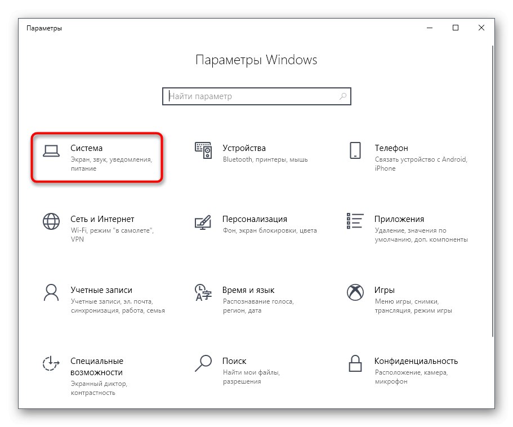513x427 pixels.
Task: Click the Конфиденциальность heading
Action: (416, 361)
